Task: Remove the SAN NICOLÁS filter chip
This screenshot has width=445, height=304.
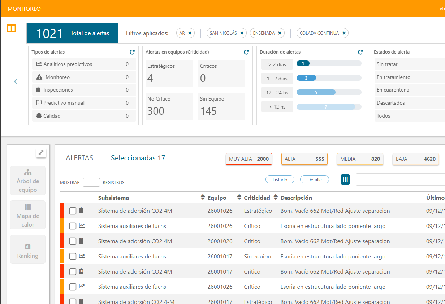Action: click(x=242, y=33)
